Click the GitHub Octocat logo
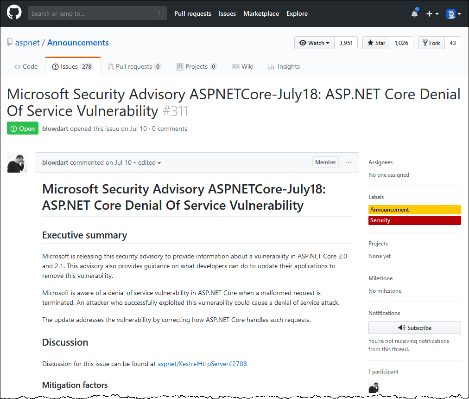 [14, 12]
